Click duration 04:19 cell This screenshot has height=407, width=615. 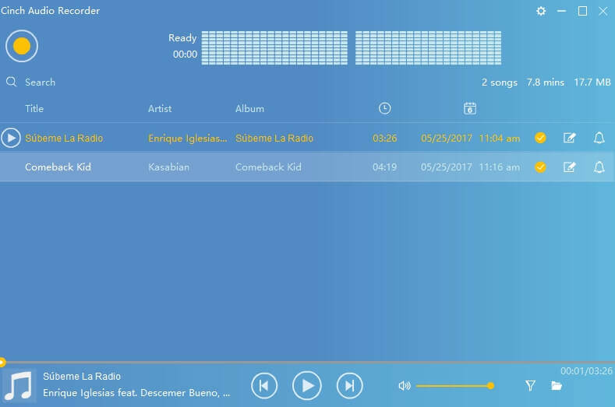(385, 167)
